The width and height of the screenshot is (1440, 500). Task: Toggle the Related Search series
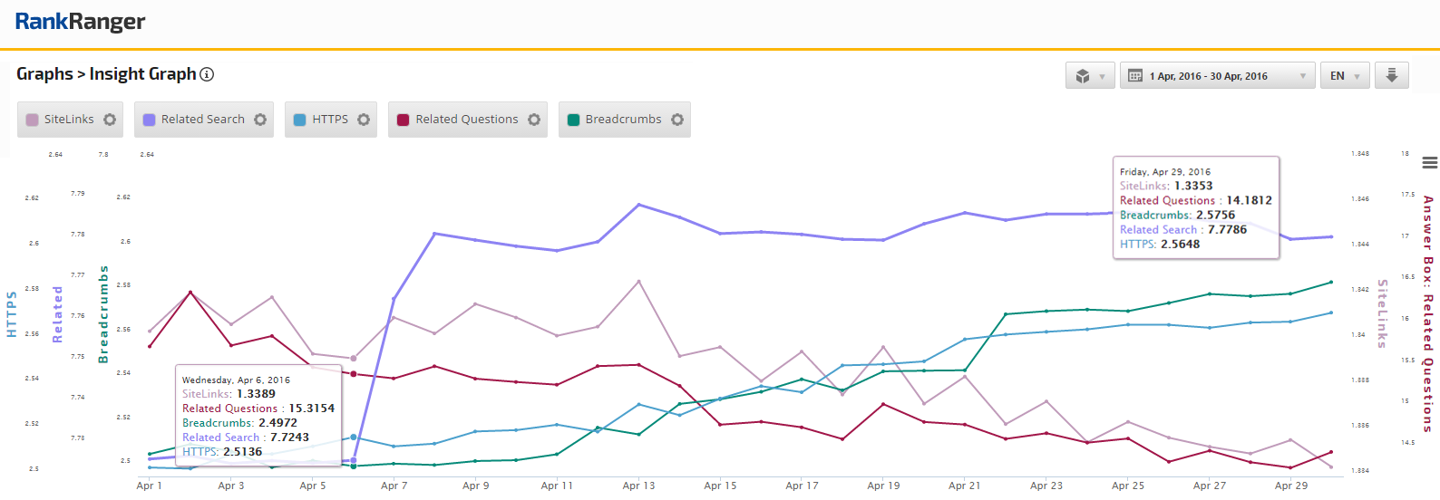pos(202,120)
